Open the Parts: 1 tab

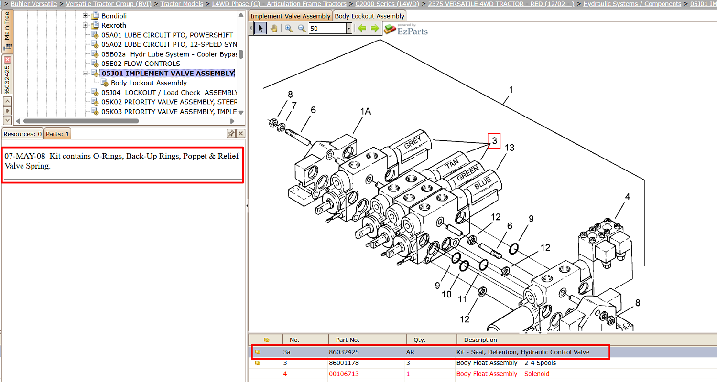(x=58, y=134)
